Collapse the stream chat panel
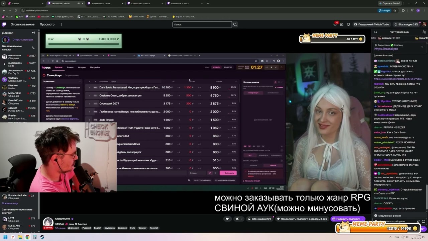 click(375, 32)
